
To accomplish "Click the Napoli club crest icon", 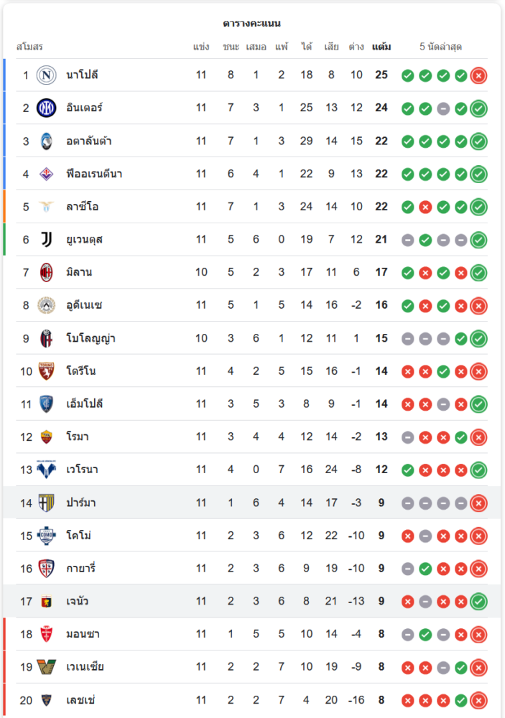I will (x=47, y=75).
